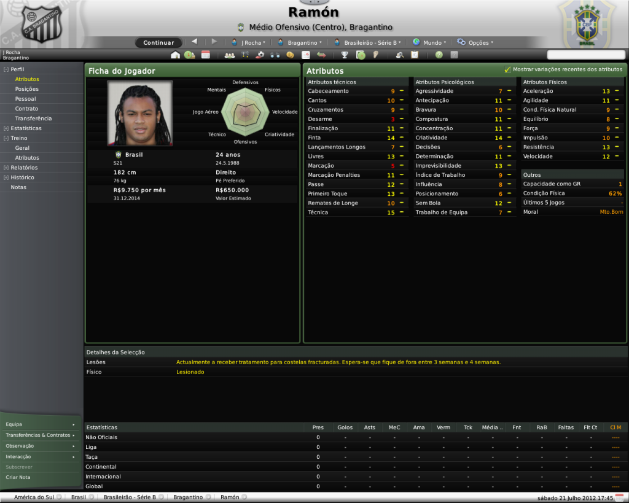Click the binoculars scouting icon

275,55
